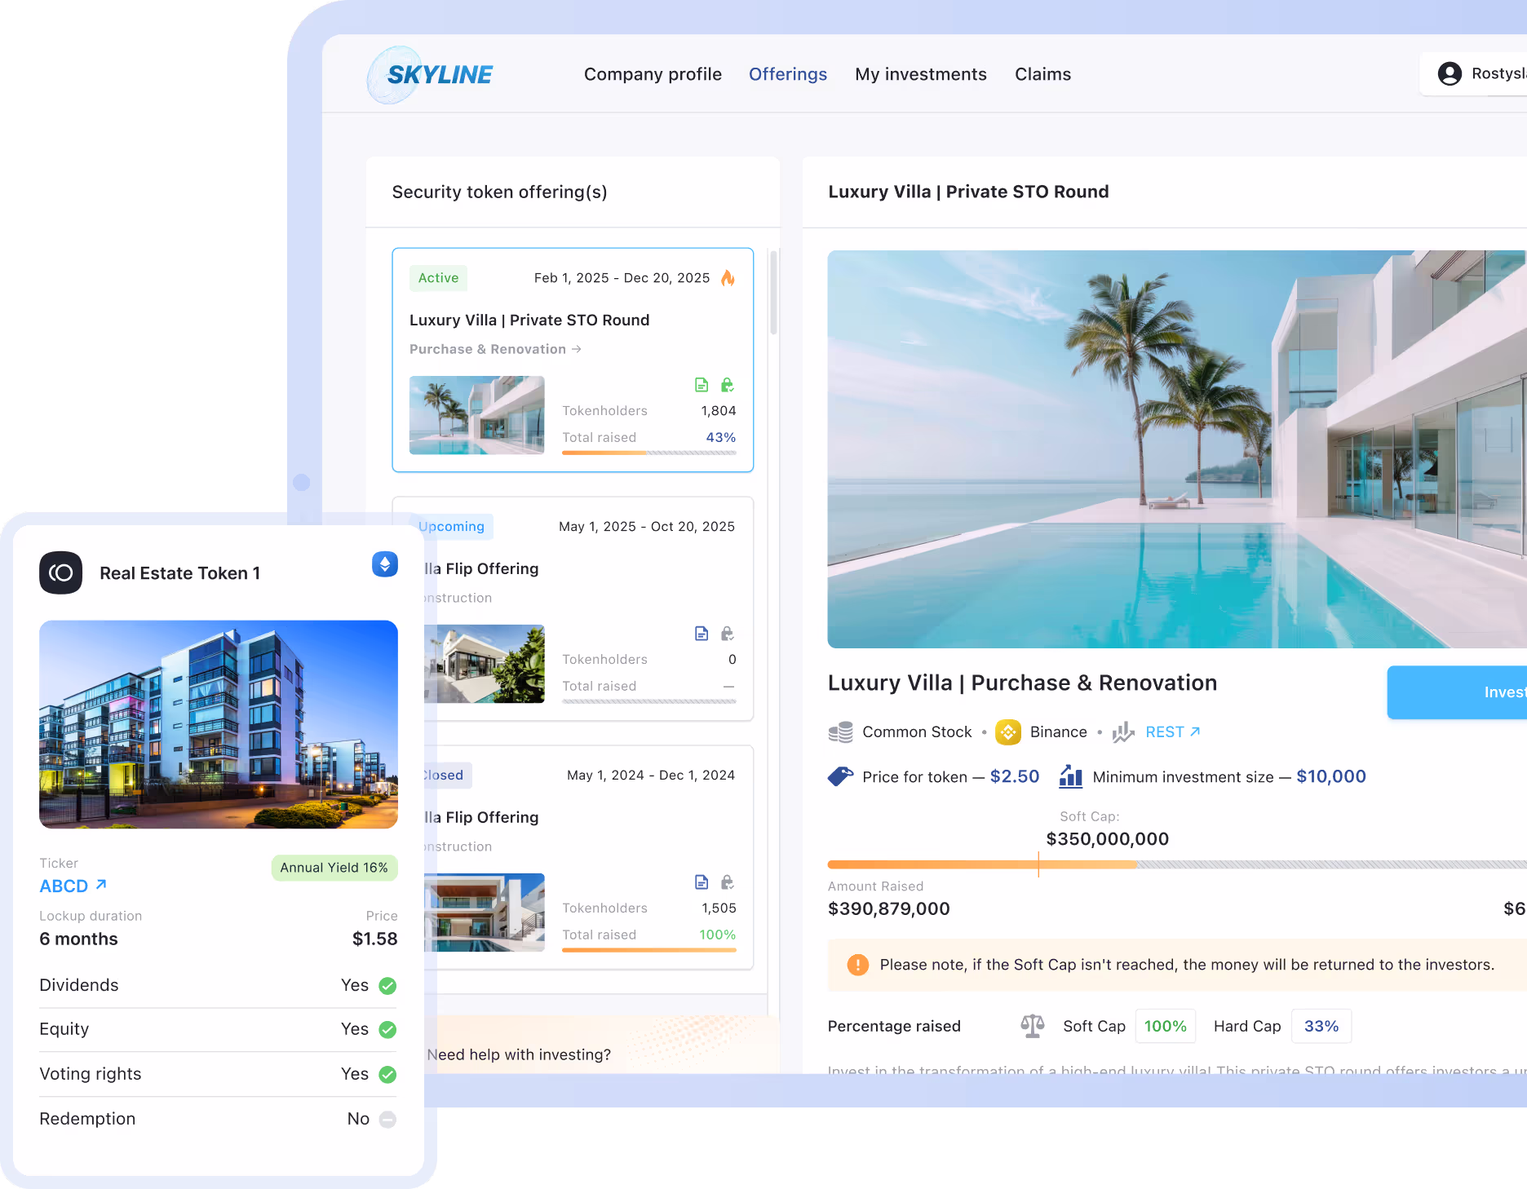1527x1189 pixels.
Task: Select the Hard Cap 33% value
Action: tap(1321, 1026)
